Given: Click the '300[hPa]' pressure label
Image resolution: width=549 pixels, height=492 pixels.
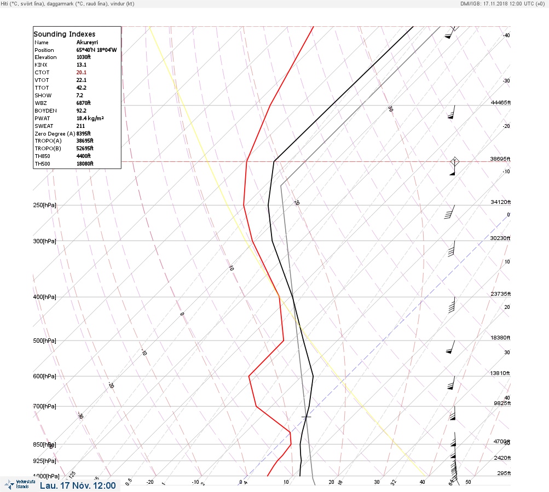Looking at the screenshot, I should coord(44,241).
